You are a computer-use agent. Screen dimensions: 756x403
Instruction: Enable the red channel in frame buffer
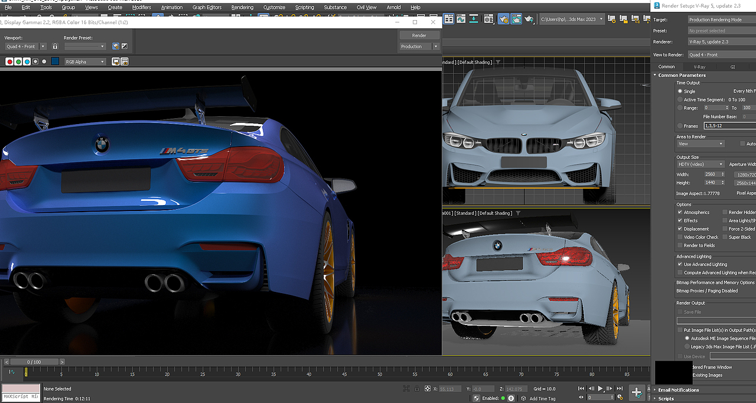click(x=9, y=61)
